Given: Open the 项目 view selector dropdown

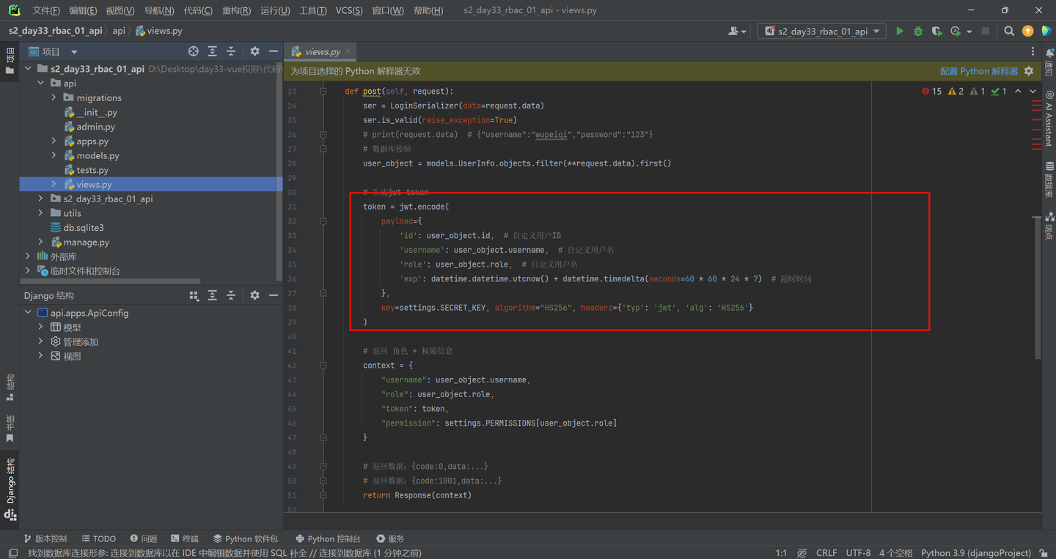Looking at the screenshot, I should 53,51.
